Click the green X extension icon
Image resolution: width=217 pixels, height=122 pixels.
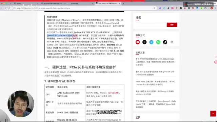201,8
